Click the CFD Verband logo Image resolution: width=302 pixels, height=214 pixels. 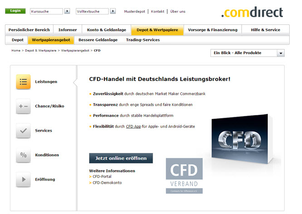coord(184,176)
